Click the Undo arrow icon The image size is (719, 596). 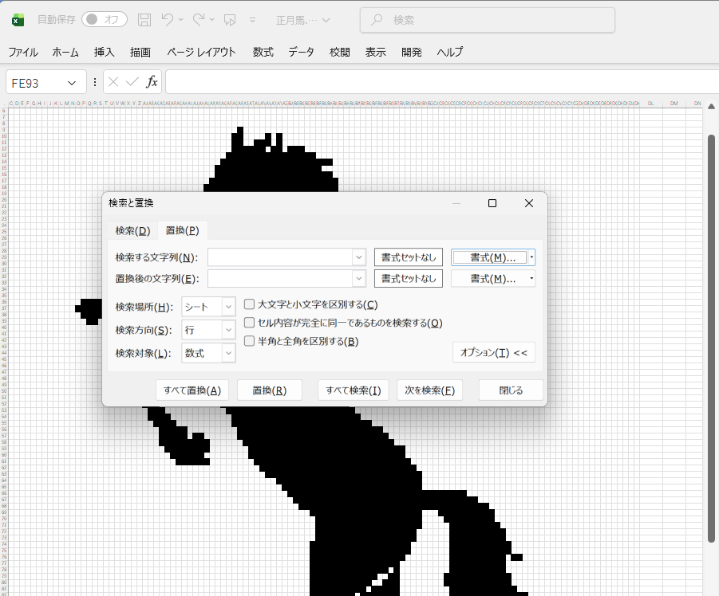click(168, 20)
